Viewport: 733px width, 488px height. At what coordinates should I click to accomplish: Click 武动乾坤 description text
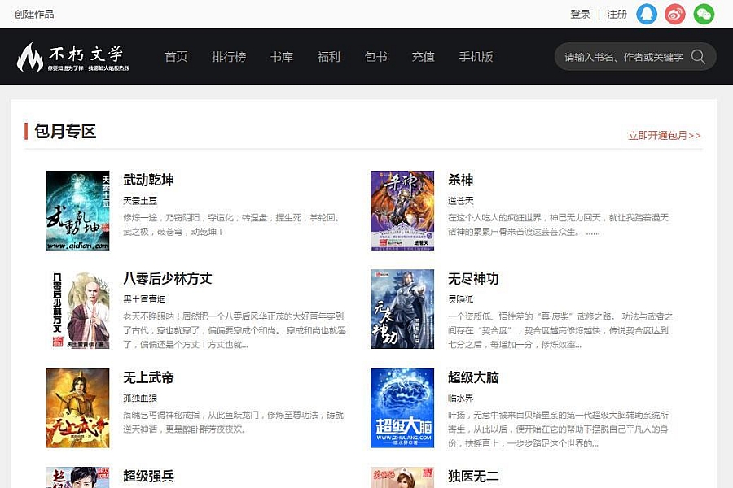[x=231, y=224]
